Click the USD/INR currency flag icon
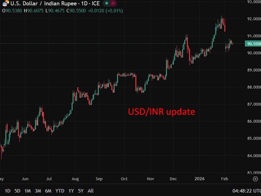 tap(6, 4)
